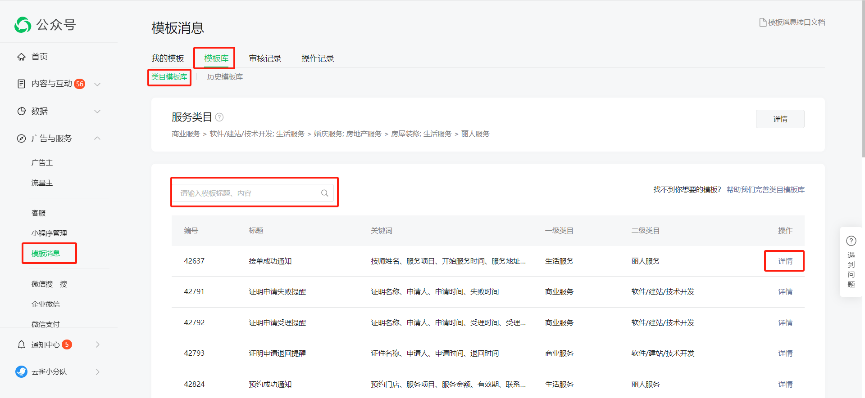The height and width of the screenshot is (398, 865).
Task: Open 详情 for template 42791
Action: pos(785,292)
